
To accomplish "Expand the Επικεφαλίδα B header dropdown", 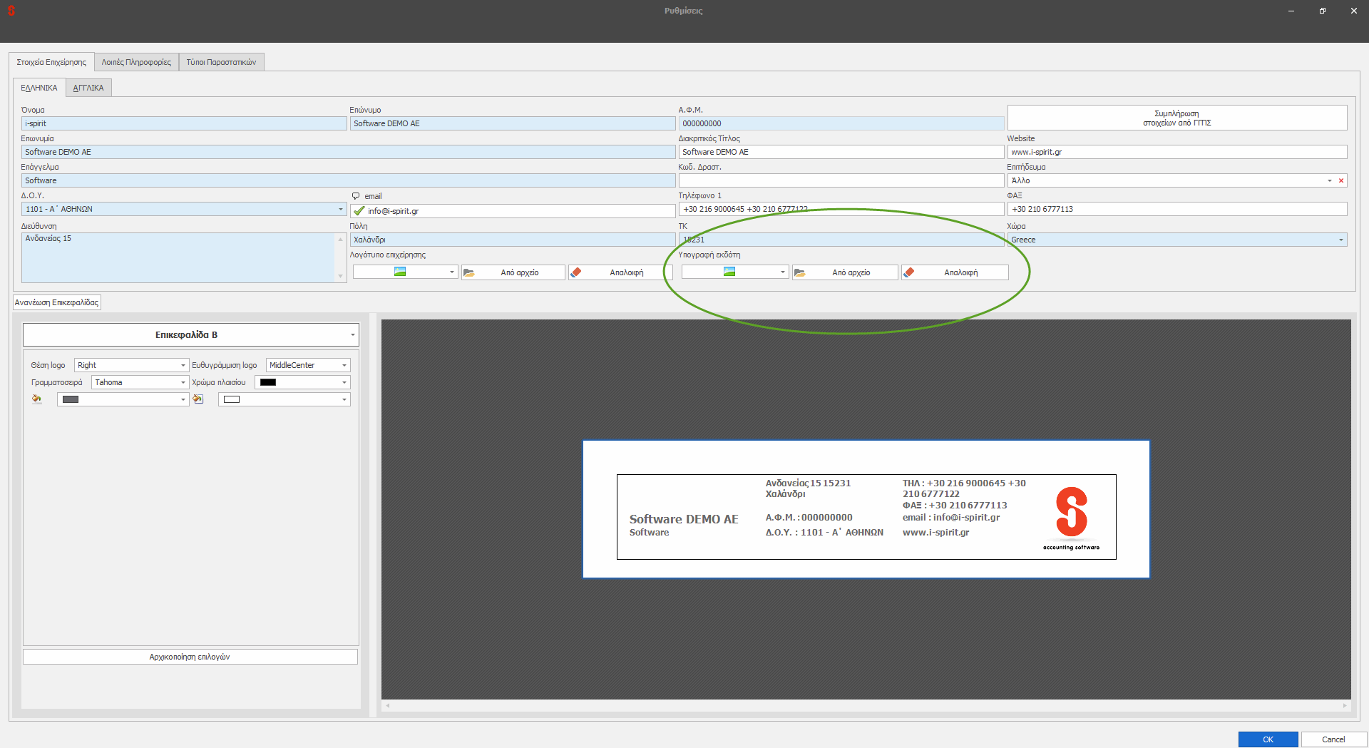I will pos(352,335).
